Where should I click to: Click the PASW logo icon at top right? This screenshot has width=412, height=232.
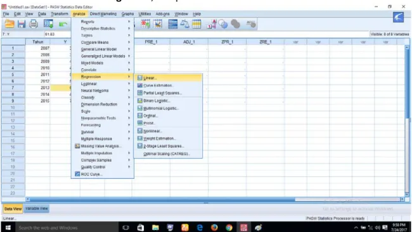tap(398, 17)
